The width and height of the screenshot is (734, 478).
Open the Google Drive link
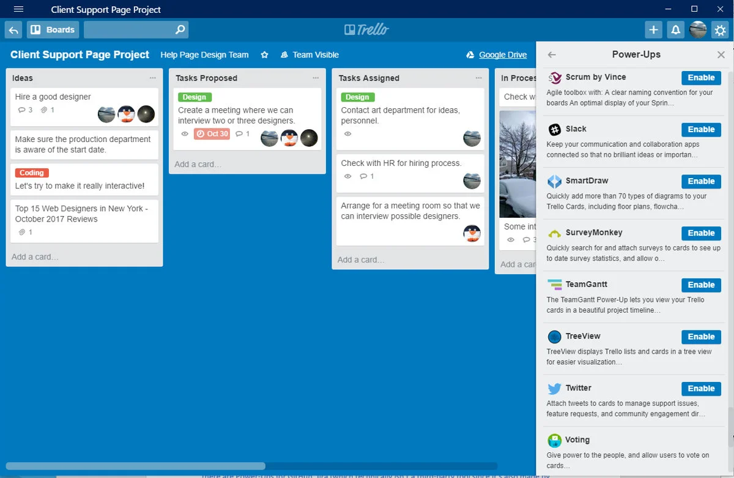coord(502,55)
